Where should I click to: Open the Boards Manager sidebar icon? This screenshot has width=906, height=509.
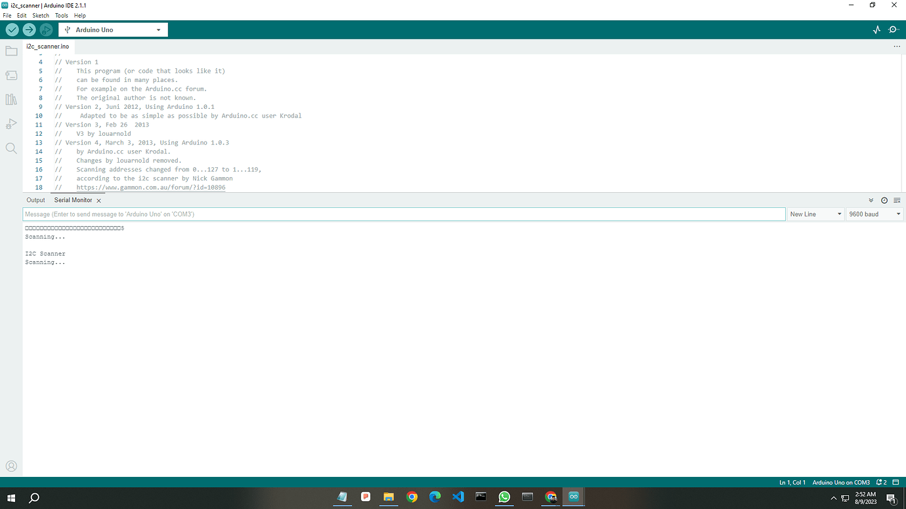pyautogui.click(x=11, y=75)
